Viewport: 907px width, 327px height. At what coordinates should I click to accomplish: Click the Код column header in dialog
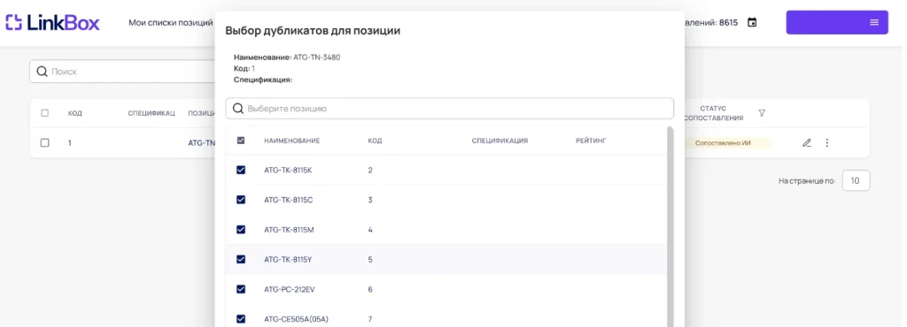click(x=375, y=141)
